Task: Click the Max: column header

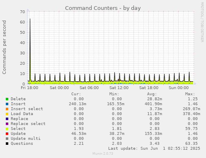Action: click(x=190, y=94)
